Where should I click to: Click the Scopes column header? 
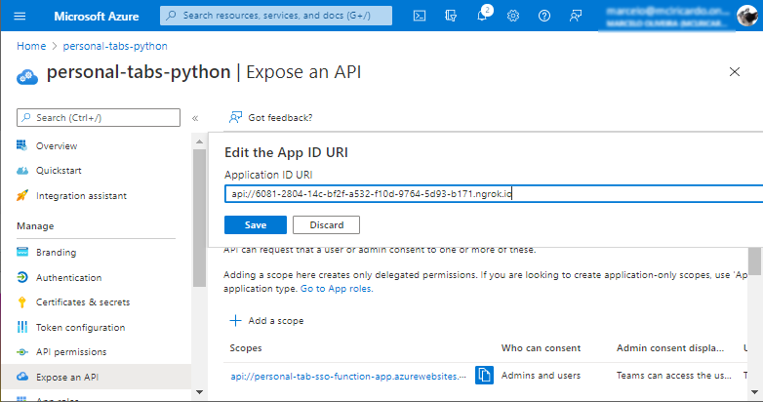[246, 348]
